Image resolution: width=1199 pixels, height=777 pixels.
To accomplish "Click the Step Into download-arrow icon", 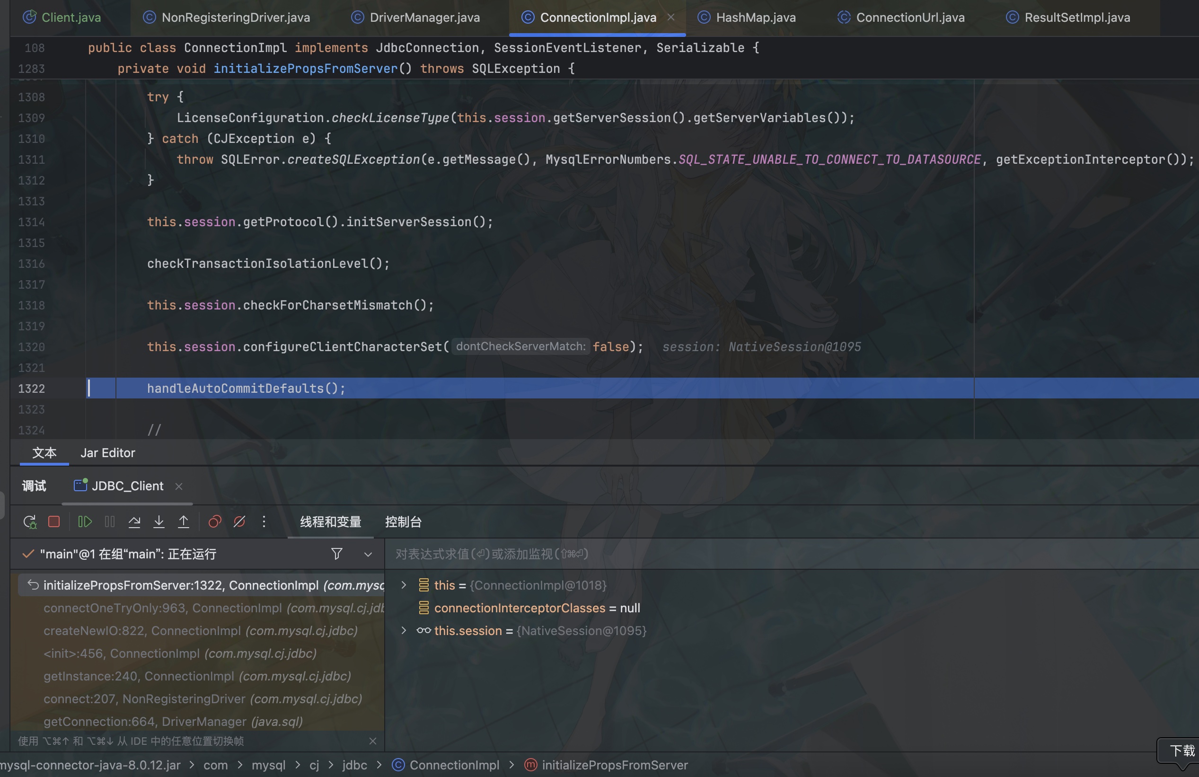I will point(159,521).
